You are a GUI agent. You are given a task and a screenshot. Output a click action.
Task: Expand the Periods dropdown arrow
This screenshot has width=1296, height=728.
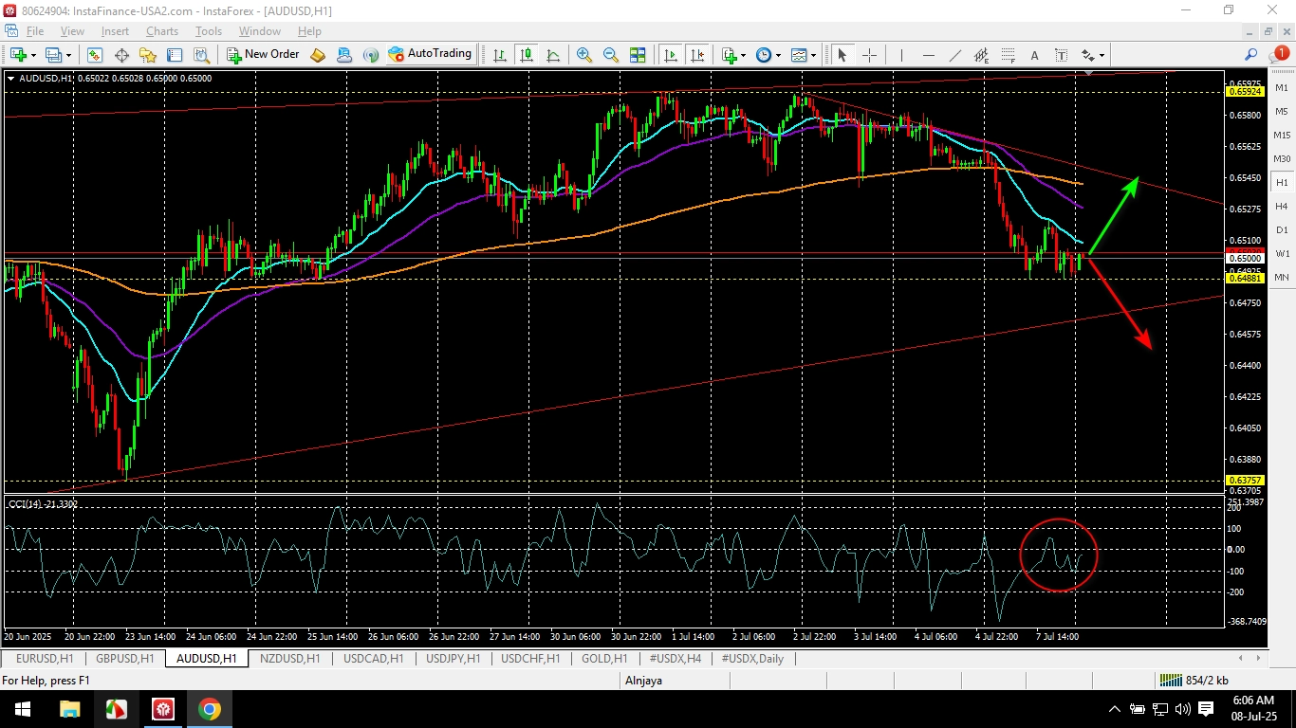point(779,55)
